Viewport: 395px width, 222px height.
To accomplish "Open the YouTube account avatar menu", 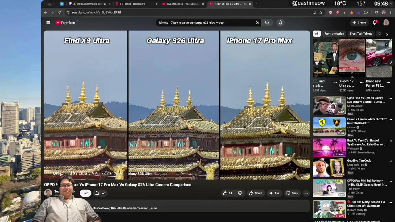I will click(x=386, y=23).
